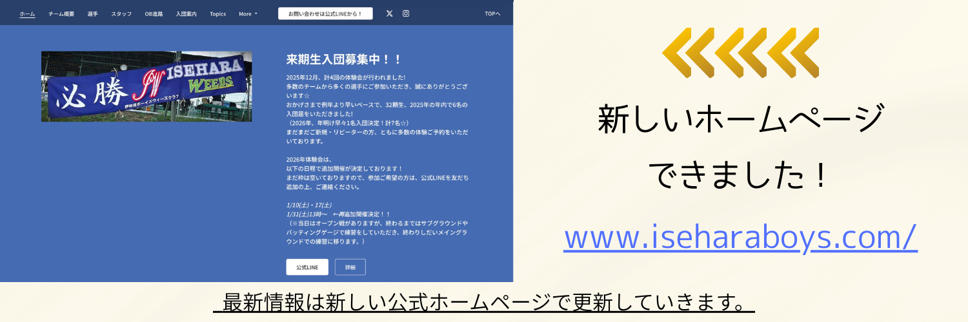Click the underlined 最新情報 notice text
The height and width of the screenshot is (322, 968).
(x=483, y=301)
